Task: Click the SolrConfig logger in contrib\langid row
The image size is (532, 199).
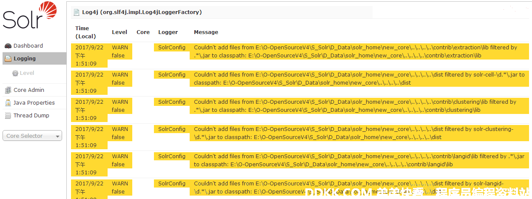Action: click(x=171, y=156)
